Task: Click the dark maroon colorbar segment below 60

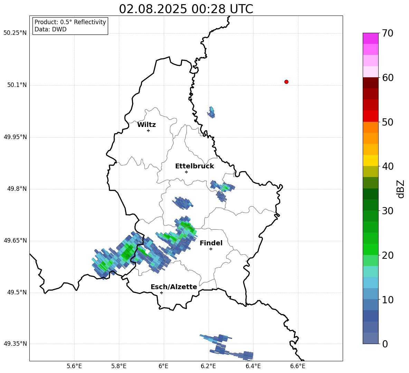Action: coord(370,83)
